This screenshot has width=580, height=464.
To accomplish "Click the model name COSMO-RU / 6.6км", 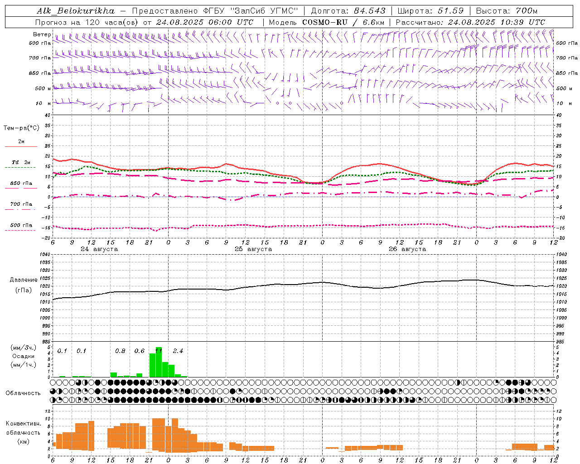I will (x=343, y=22).
